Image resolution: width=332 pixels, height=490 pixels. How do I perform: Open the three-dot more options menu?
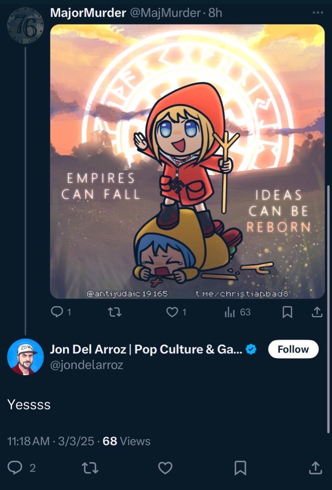tap(317, 13)
